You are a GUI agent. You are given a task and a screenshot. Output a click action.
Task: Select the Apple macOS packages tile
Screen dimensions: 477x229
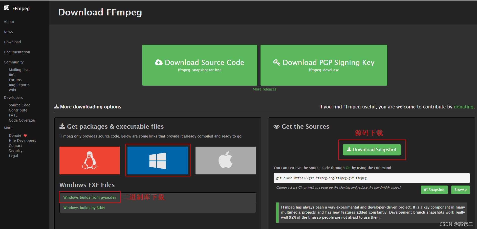click(226, 161)
